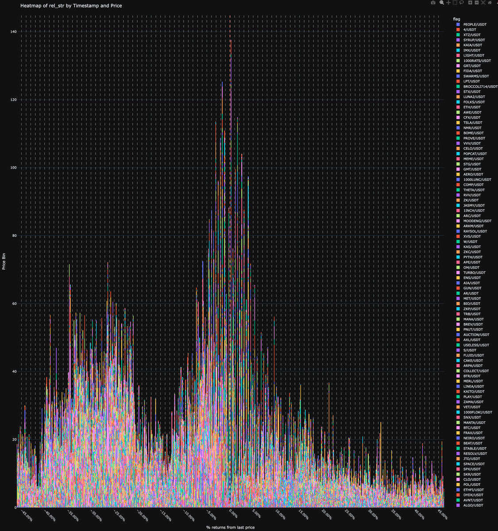
Task: Activate the Zoom magnifier tool in the modebar
Action: coord(442,3)
